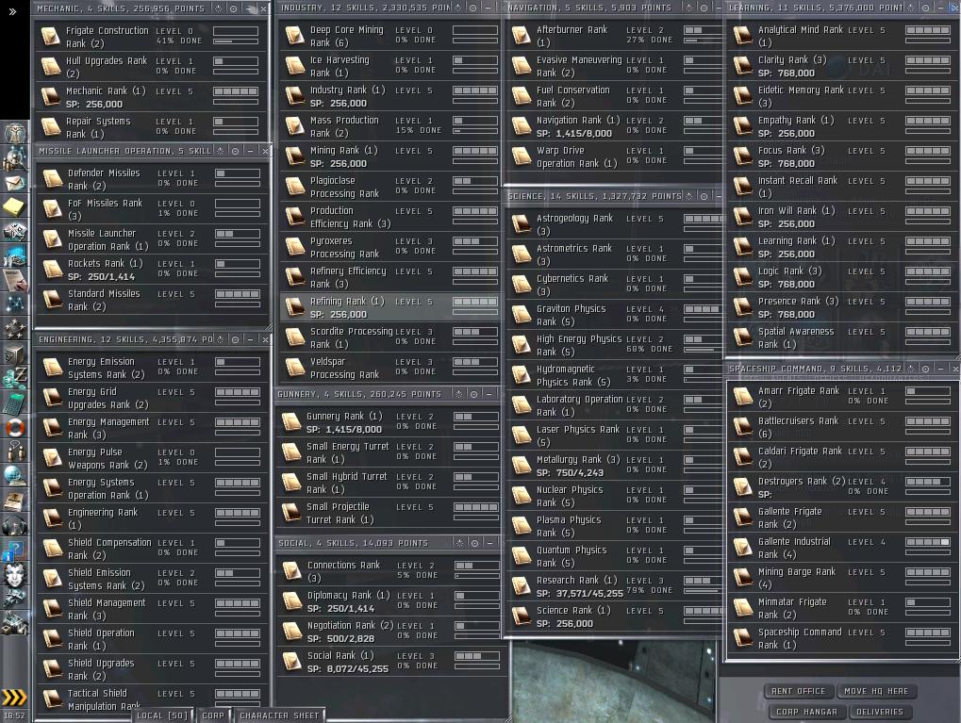Open the star map constellation icon

15,304
